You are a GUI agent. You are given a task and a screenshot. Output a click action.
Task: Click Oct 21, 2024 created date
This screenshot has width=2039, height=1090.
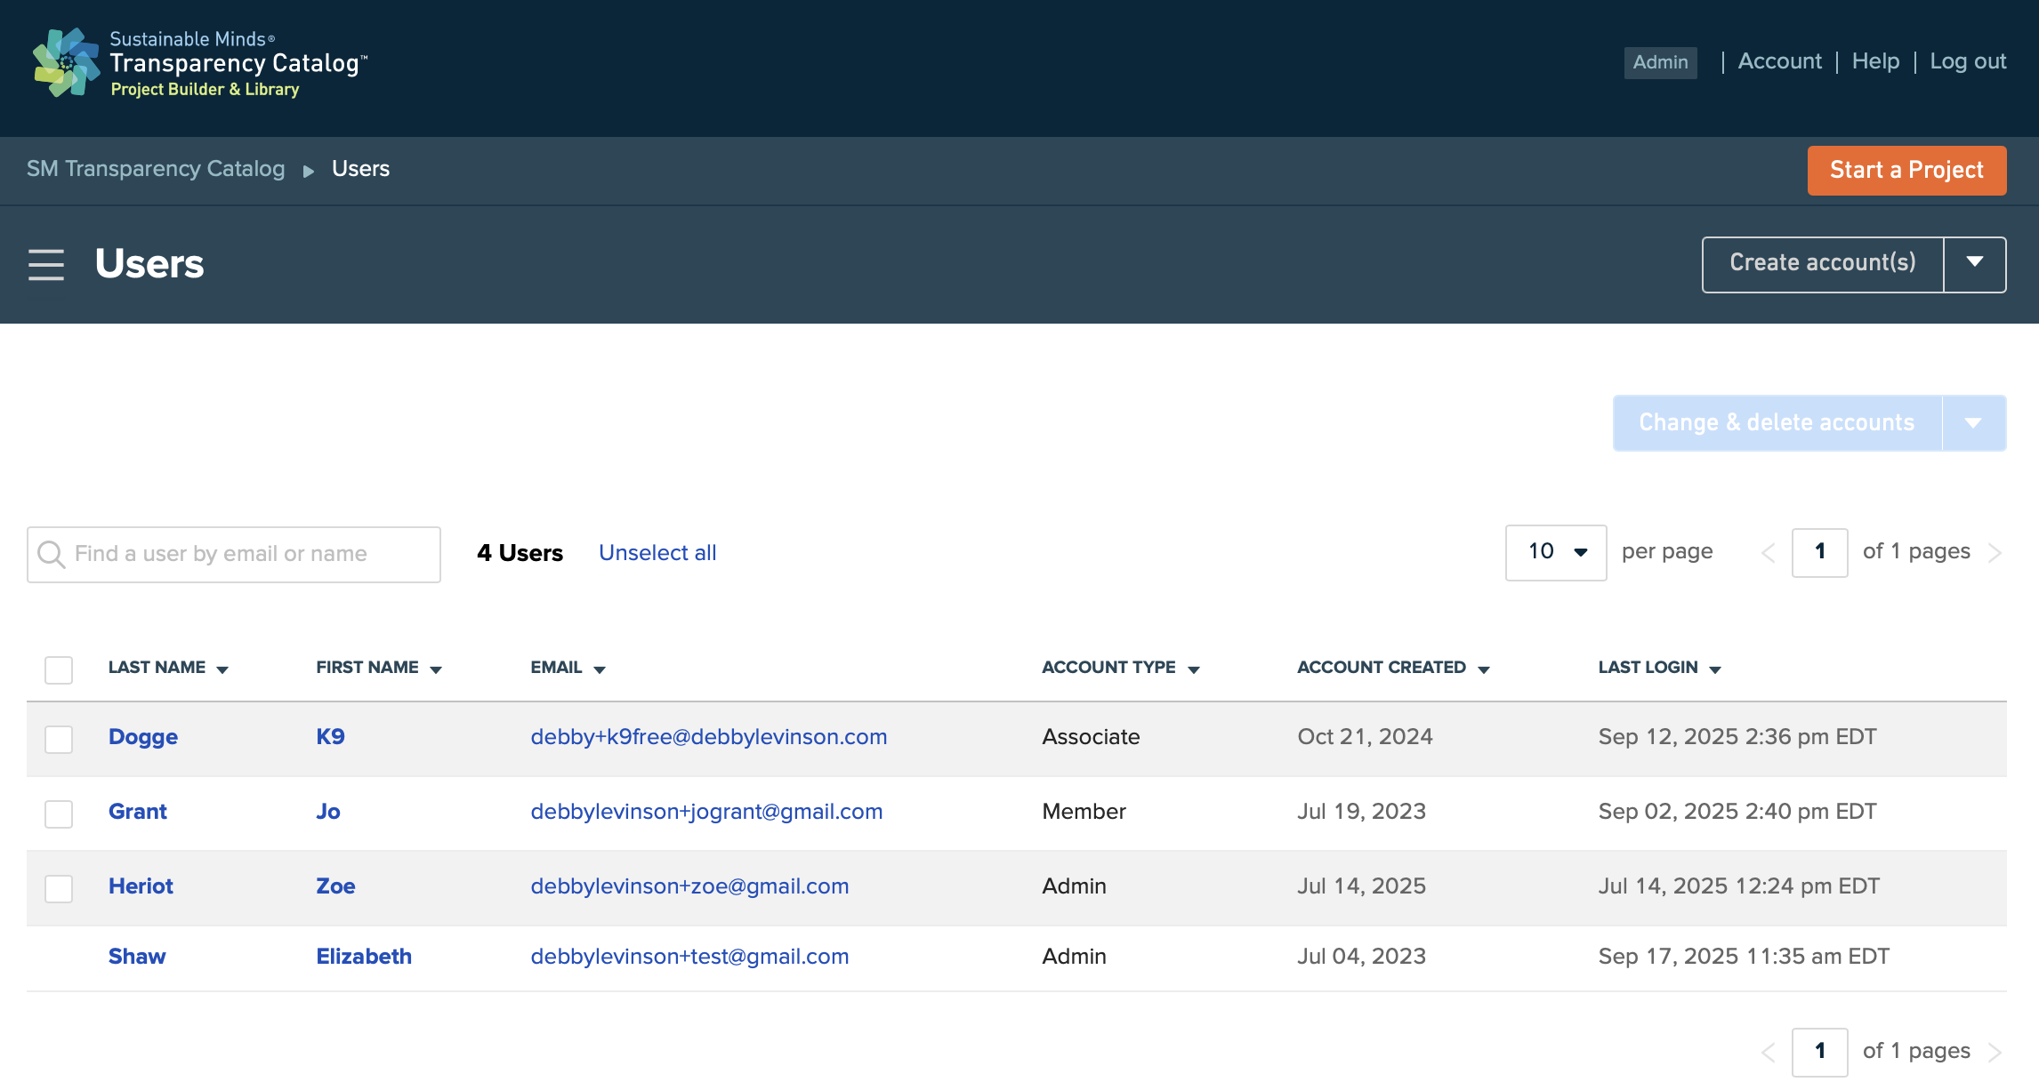coord(1365,737)
